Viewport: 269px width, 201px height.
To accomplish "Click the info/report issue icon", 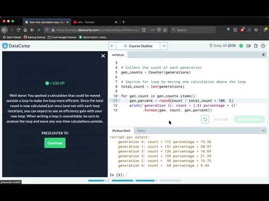I will [x=263, y=46].
